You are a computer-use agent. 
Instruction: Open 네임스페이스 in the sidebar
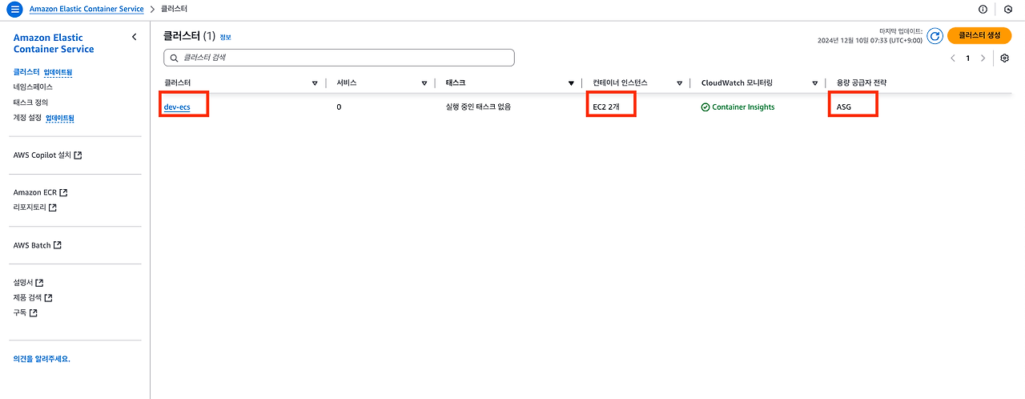pyautogui.click(x=33, y=87)
